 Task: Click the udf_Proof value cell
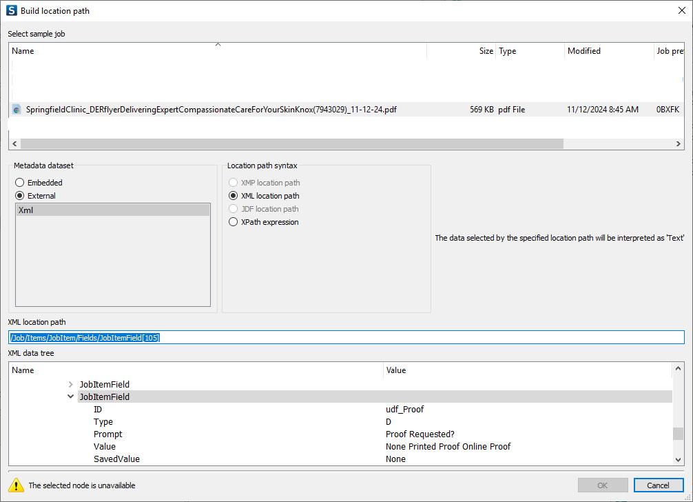coord(404,409)
